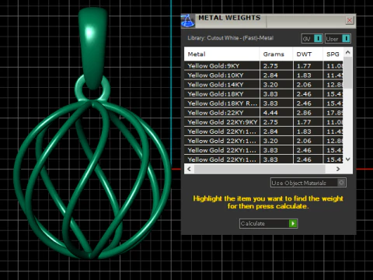The height and width of the screenshot is (280, 373).
Task: Click the 4.44 grams cell
Action: [276, 113]
